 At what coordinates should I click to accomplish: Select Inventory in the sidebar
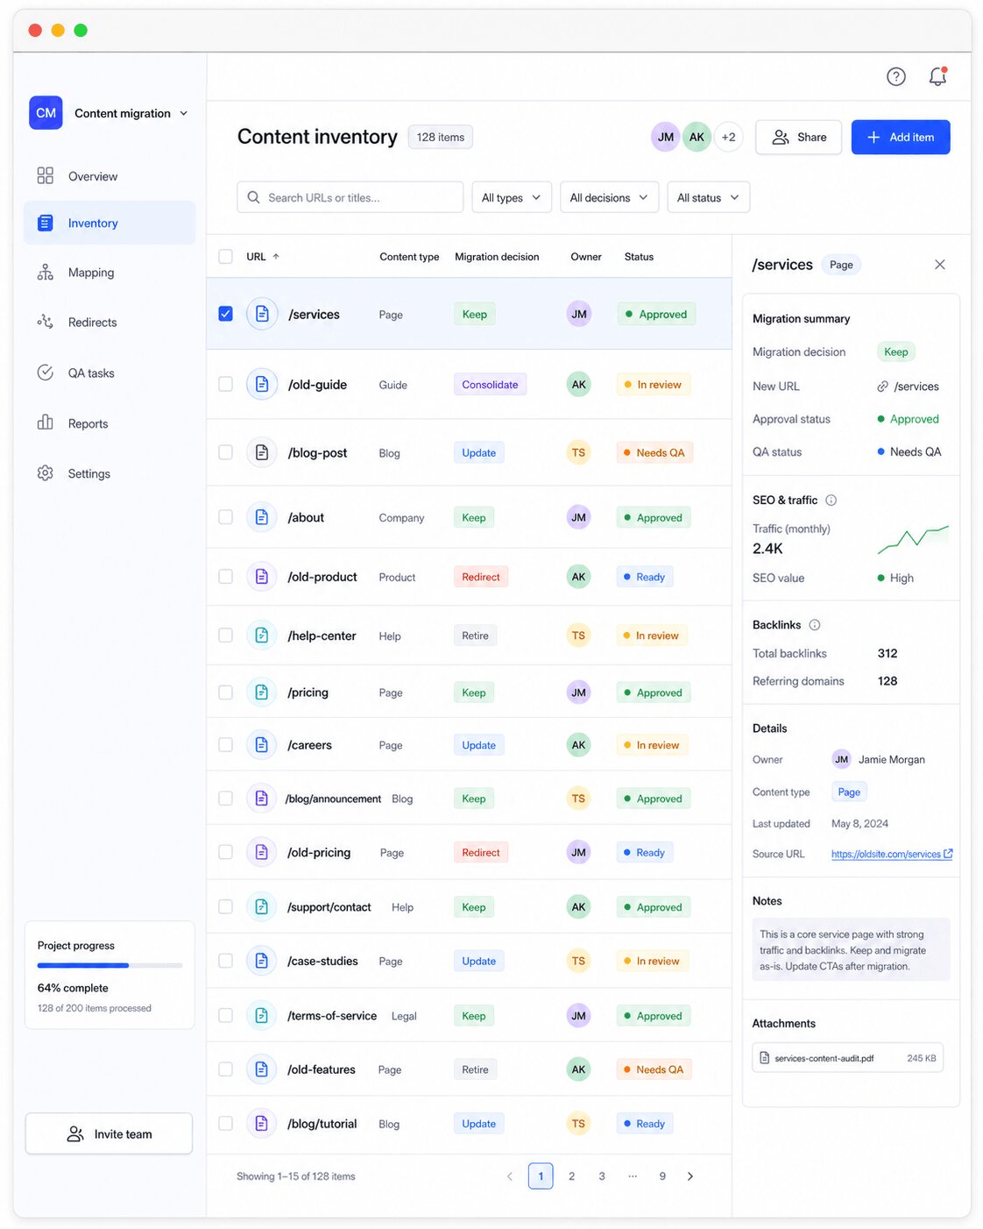click(x=110, y=223)
